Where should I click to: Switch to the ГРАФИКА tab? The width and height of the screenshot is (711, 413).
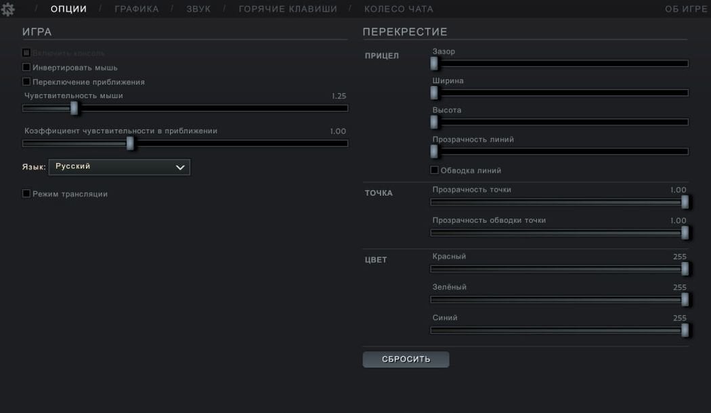click(x=137, y=9)
